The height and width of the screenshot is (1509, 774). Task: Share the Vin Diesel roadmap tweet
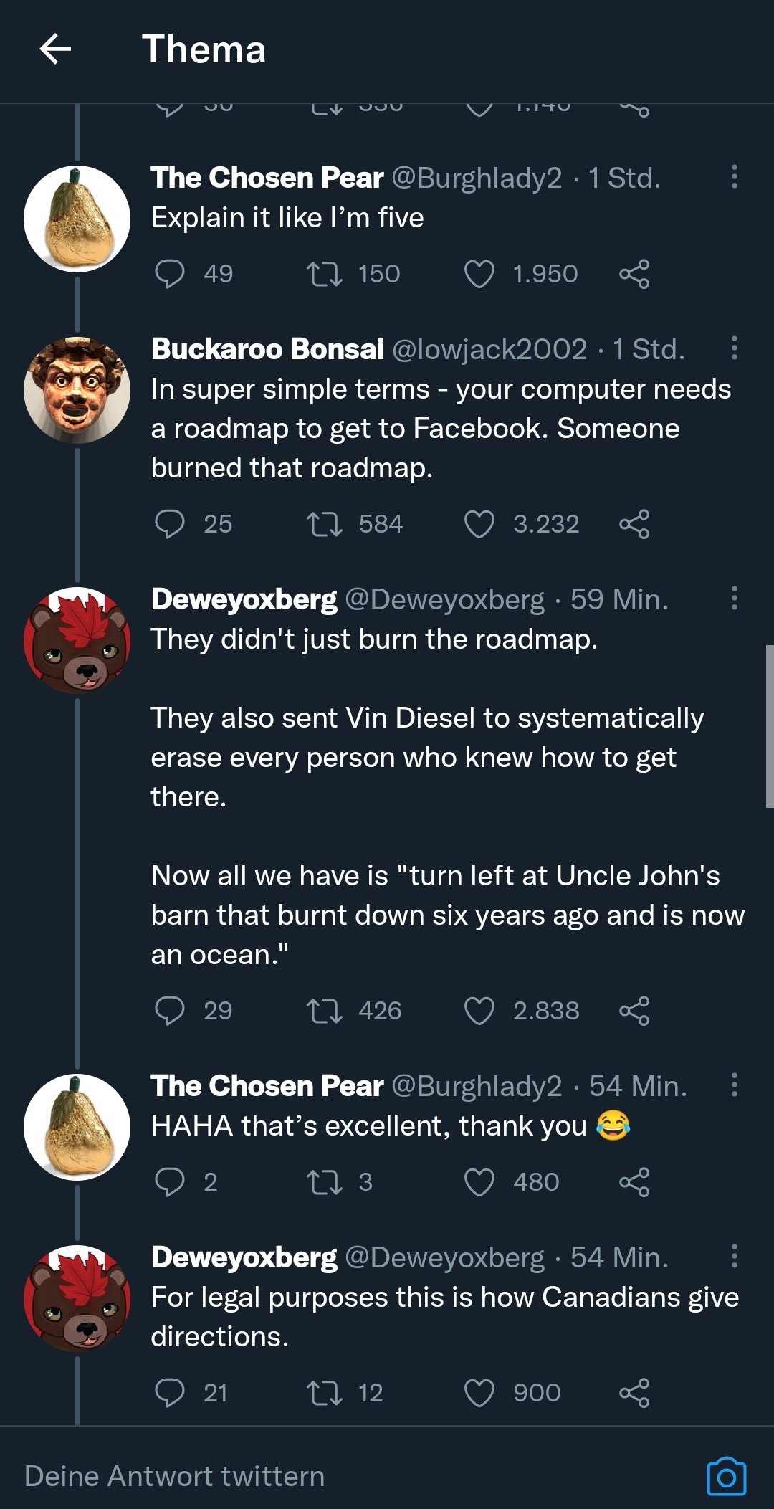634,1011
